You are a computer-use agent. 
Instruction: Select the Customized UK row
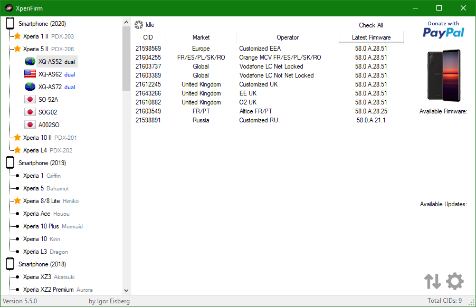(268, 84)
